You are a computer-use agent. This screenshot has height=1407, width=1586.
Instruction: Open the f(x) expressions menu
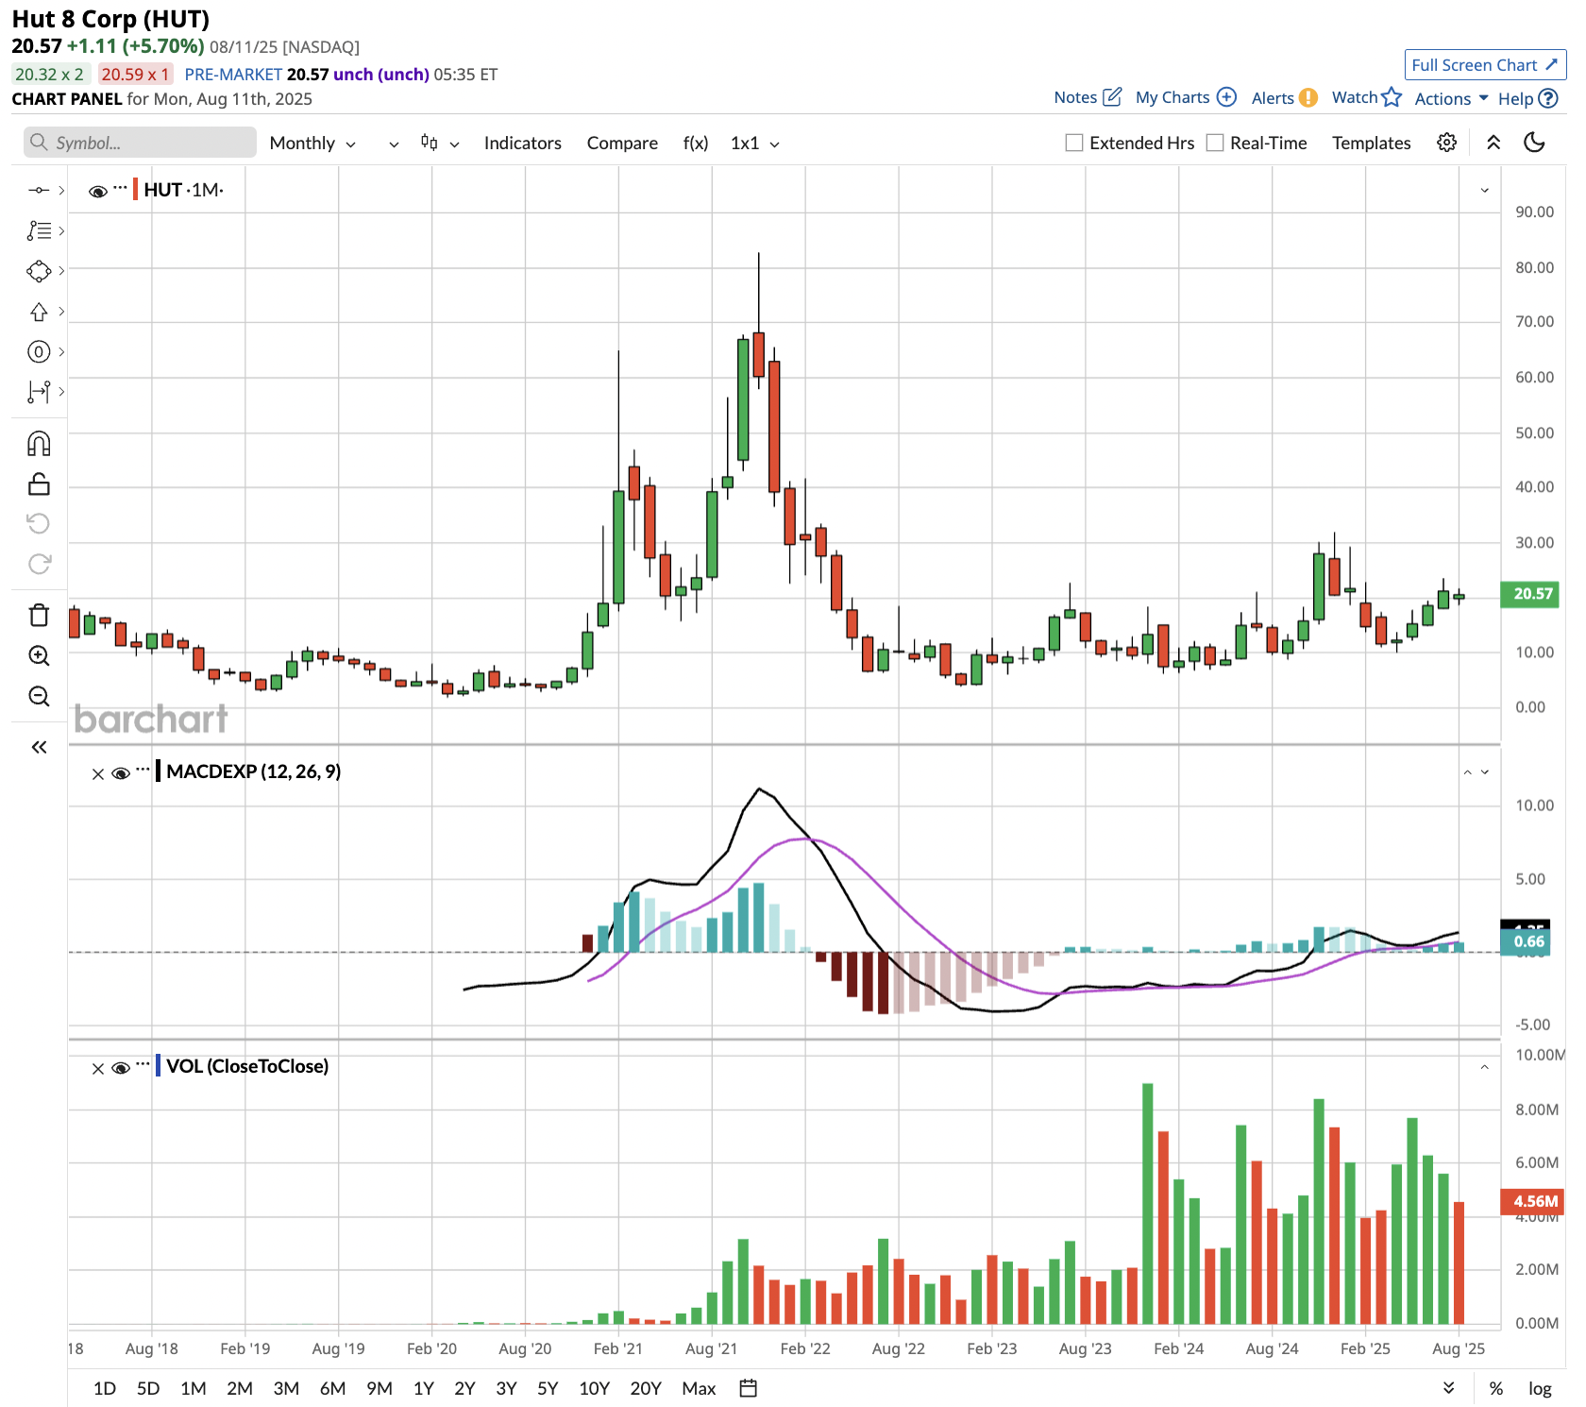pyautogui.click(x=696, y=144)
